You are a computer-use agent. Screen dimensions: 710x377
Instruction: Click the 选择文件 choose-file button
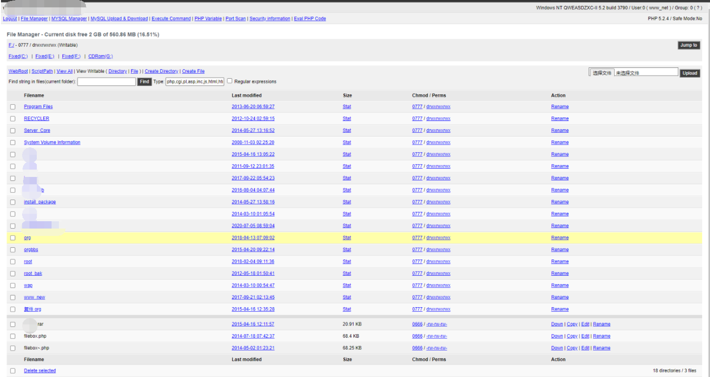click(602, 73)
